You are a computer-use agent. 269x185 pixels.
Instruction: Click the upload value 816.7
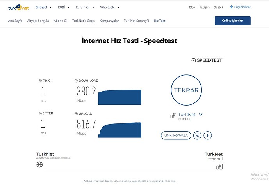click(86, 124)
